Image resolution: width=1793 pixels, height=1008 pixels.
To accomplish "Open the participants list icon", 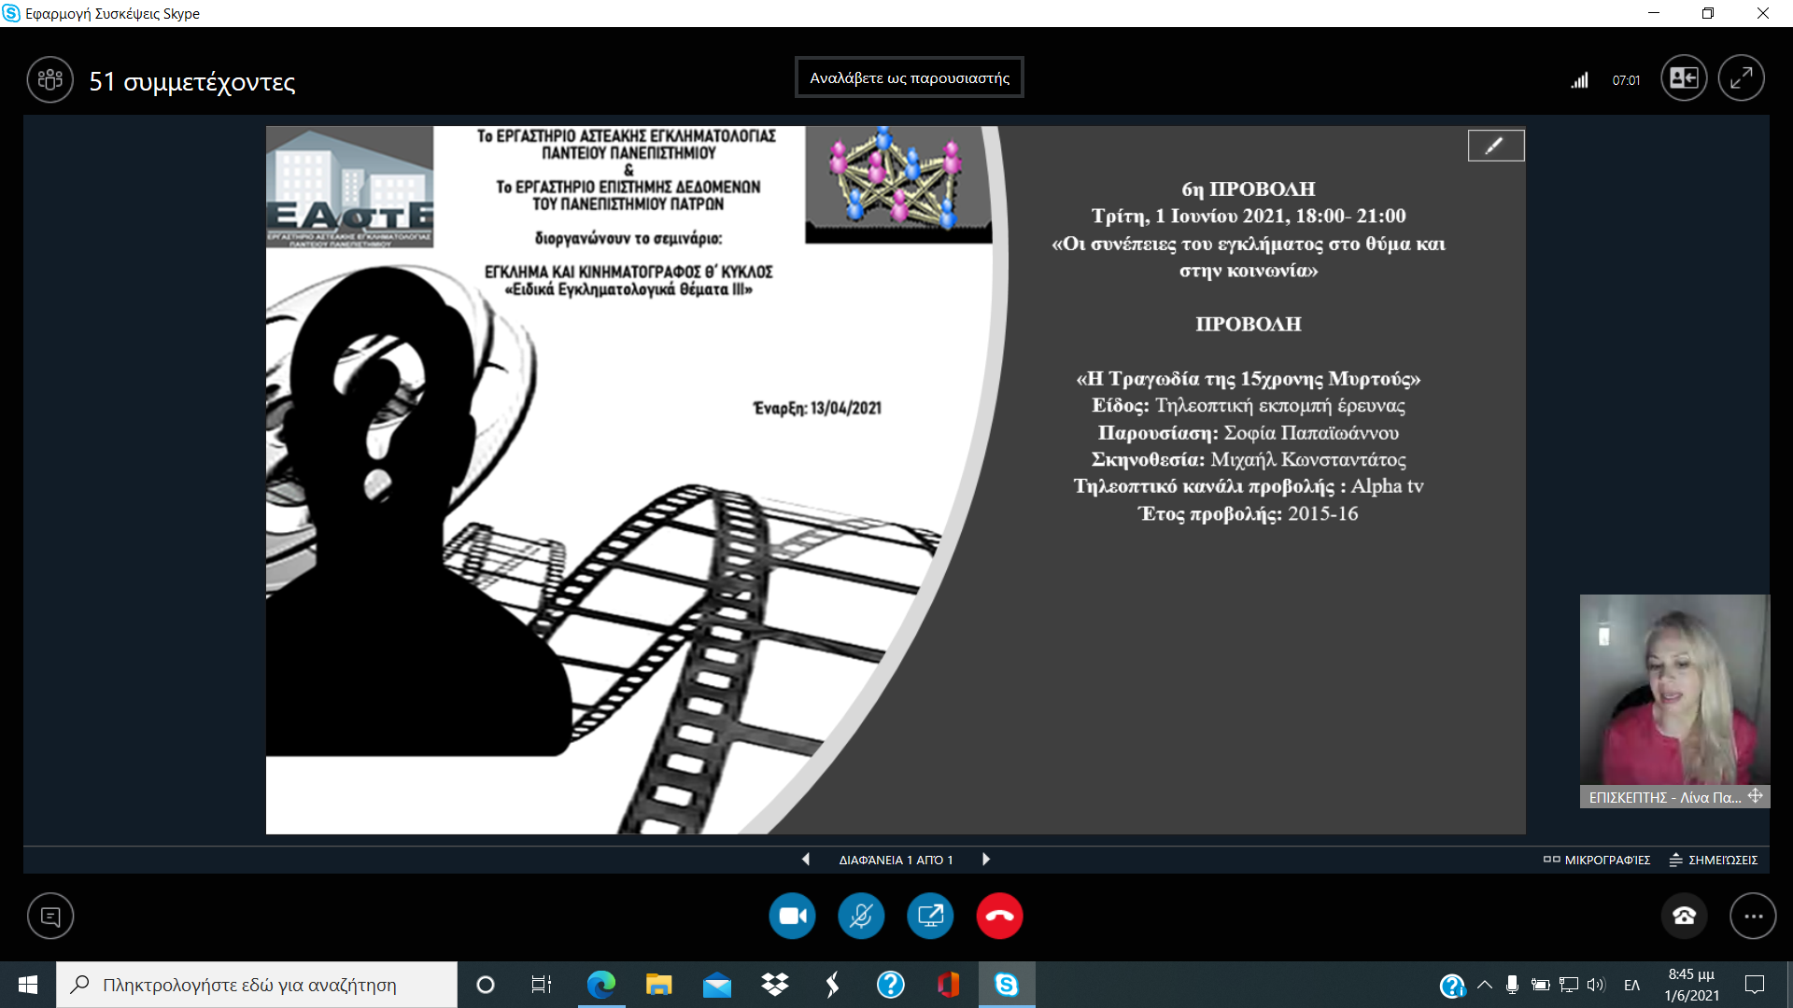I will point(49,80).
